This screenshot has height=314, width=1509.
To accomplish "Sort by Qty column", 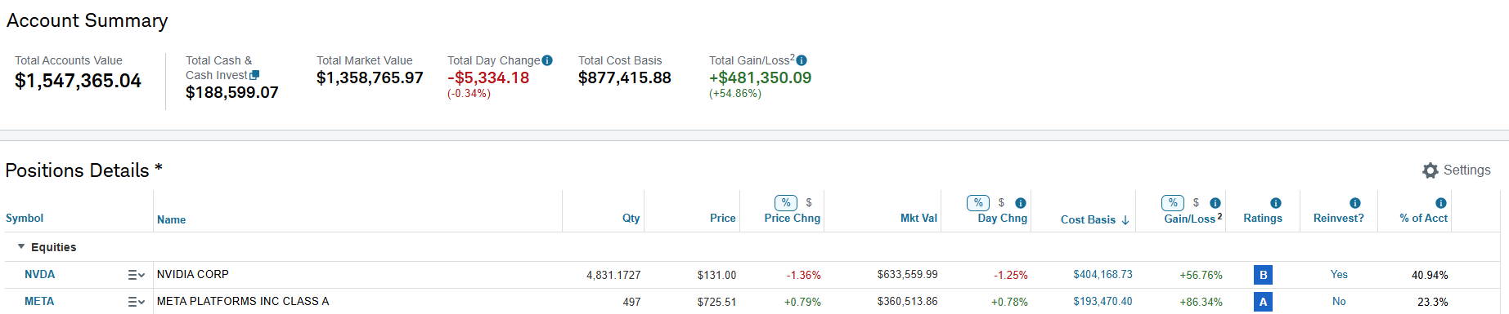I will 631,219.
